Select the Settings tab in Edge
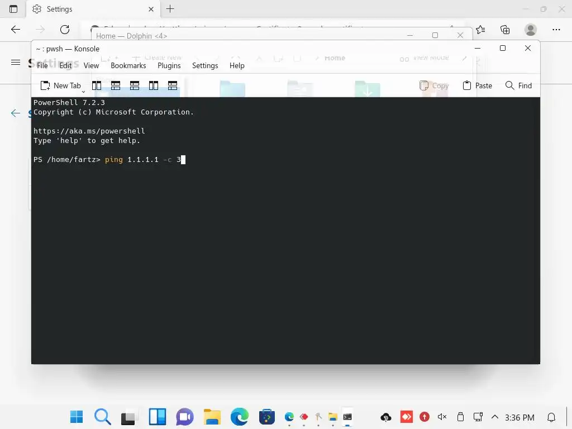The width and height of the screenshot is (572, 429). pyautogui.click(x=93, y=9)
